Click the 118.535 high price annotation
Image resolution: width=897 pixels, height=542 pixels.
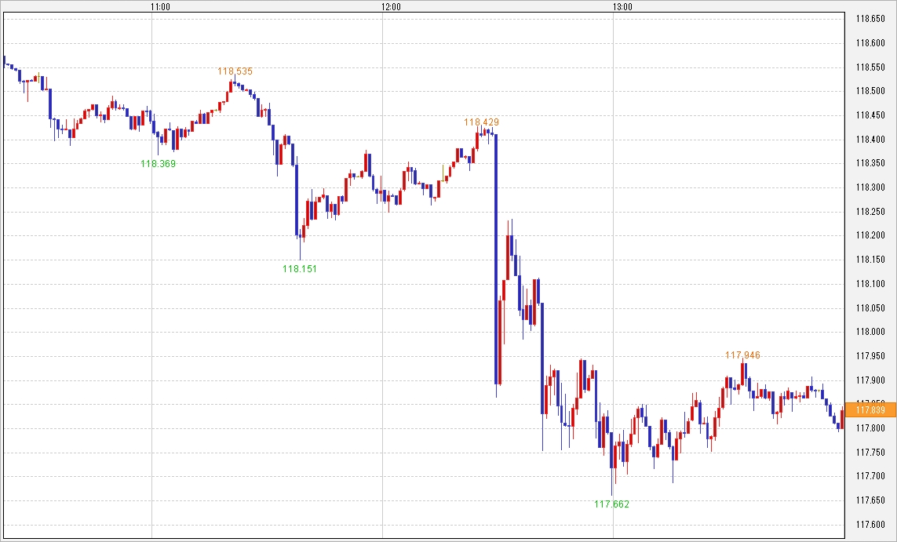235,71
